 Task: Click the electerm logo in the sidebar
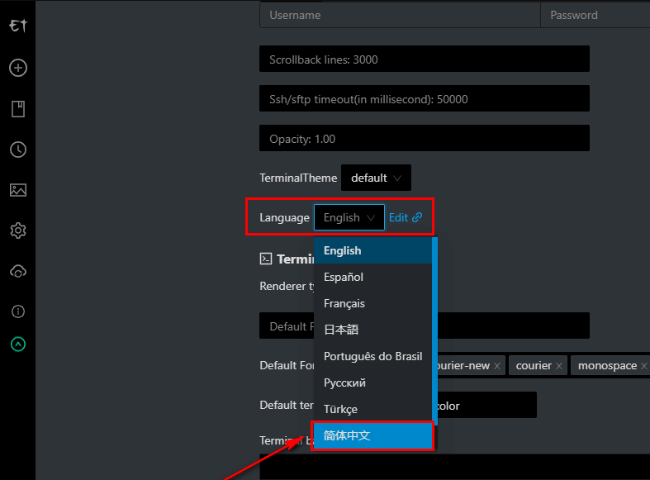tap(17, 26)
